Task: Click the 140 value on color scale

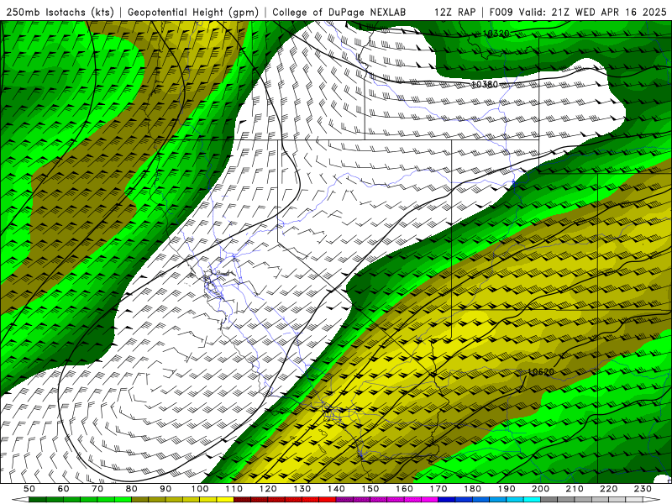Action: (x=336, y=489)
